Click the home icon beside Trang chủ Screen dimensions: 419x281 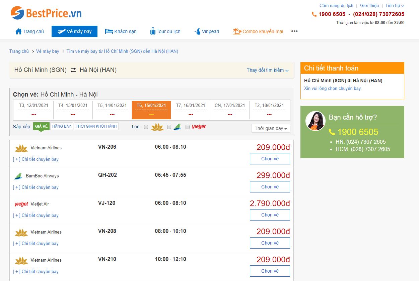tap(18, 31)
